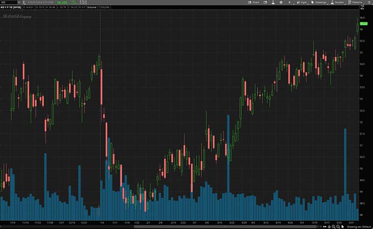The height and width of the screenshot is (229, 373).
Task: Click the zoom out magnifier icon
Action: (338, 227)
